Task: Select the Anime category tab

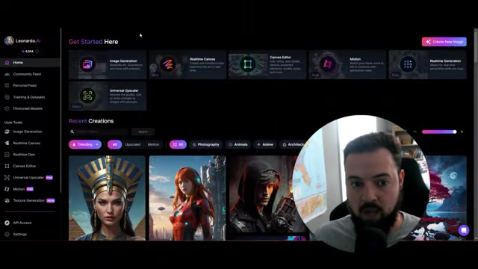Action: 265,144
